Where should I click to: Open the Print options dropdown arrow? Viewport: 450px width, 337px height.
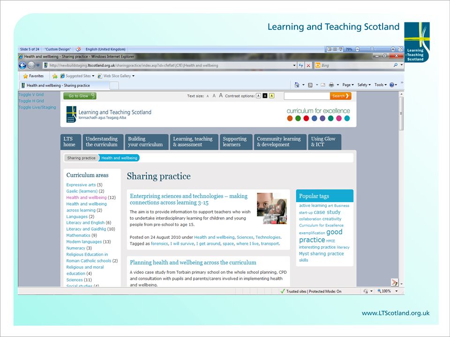(x=337, y=85)
